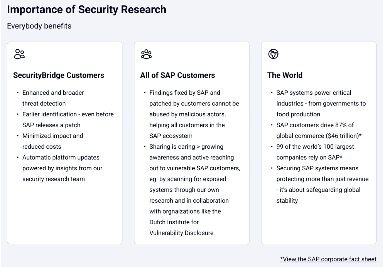Click the Dutch Institute for Vulnerability Disclosure text
The width and height of the screenshot is (385, 267).
click(x=181, y=227)
